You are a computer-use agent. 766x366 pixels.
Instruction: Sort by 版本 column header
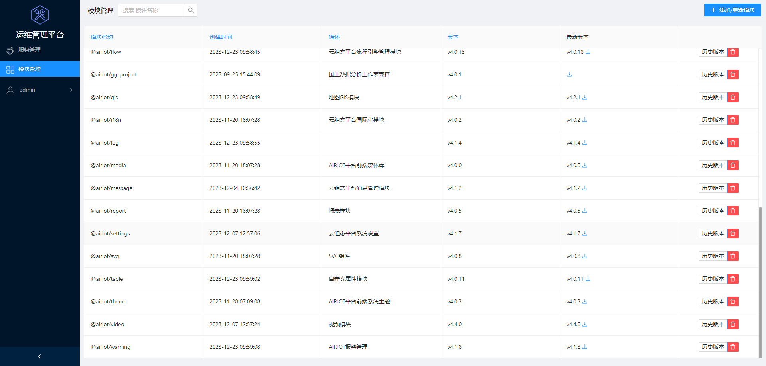click(x=453, y=37)
